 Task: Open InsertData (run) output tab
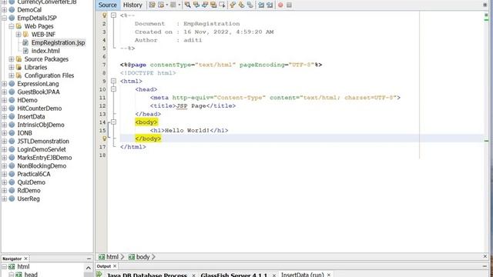coord(302,275)
